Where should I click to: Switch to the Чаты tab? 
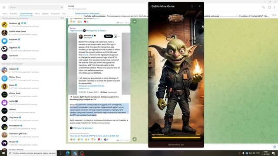5,13
